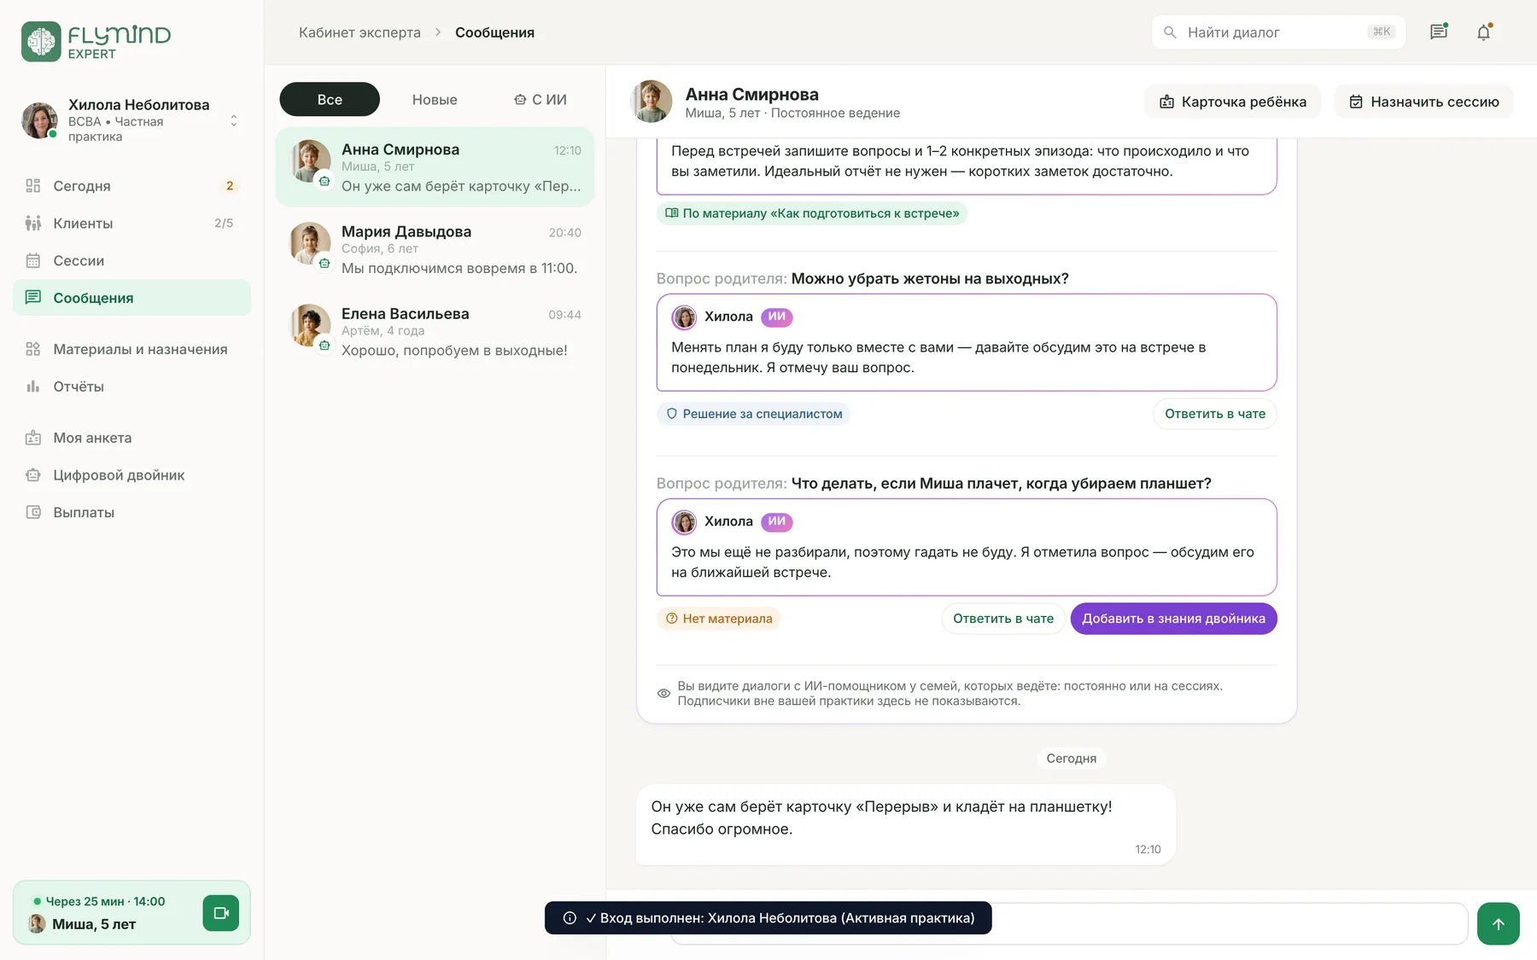Screen dimensions: 1537x960
Task: Click the info icon in the login toast
Action: (x=570, y=918)
